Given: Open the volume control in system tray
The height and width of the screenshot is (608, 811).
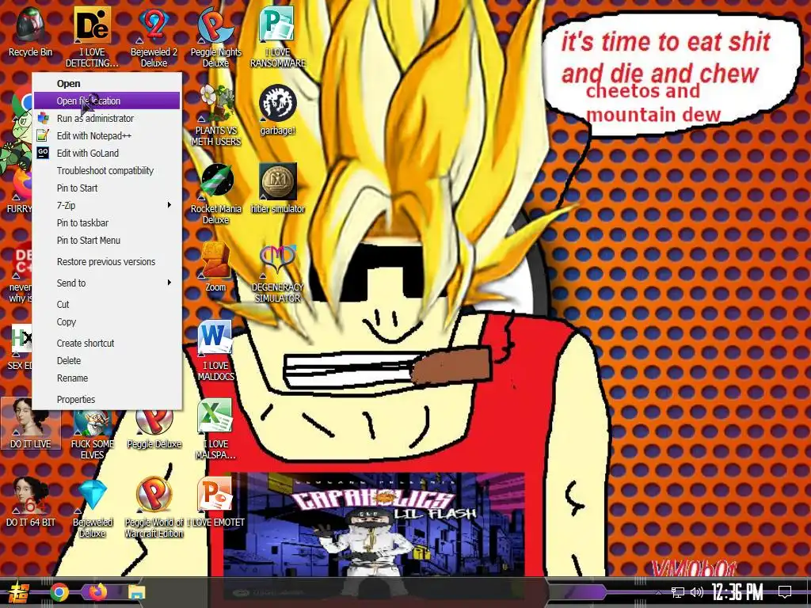Looking at the screenshot, I should point(697,592).
